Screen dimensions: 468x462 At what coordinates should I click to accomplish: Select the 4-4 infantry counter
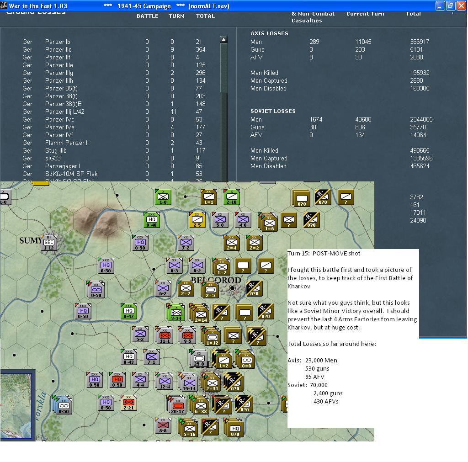coord(140,380)
